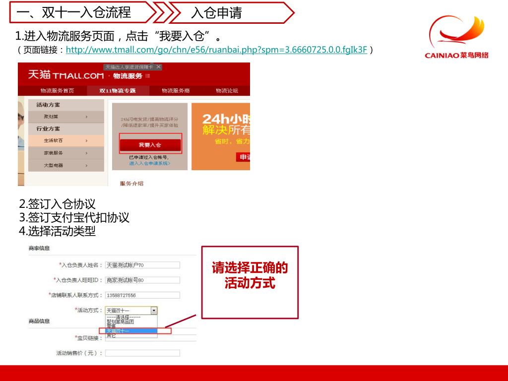This screenshot has height=381, width=508.
Task: Switch to the 物流论坛 tab
Action: point(227,90)
